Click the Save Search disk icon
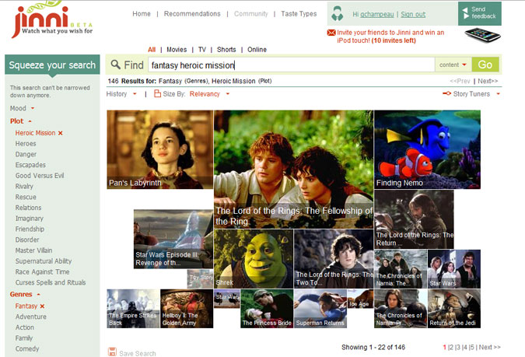This screenshot has width=525, height=357. tap(112, 352)
